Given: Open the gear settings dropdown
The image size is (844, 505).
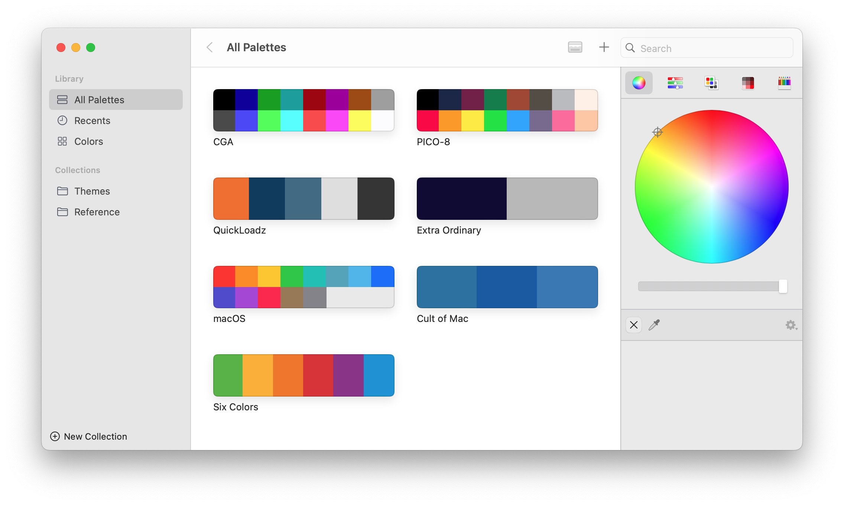Looking at the screenshot, I should (791, 325).
